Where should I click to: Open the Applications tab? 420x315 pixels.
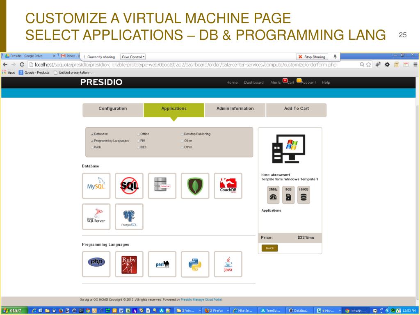pos(174,110)
